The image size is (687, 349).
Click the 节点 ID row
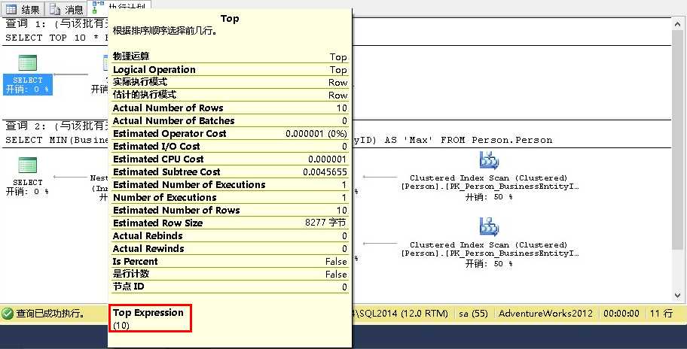pyautogui.click(x=230, y=287)
